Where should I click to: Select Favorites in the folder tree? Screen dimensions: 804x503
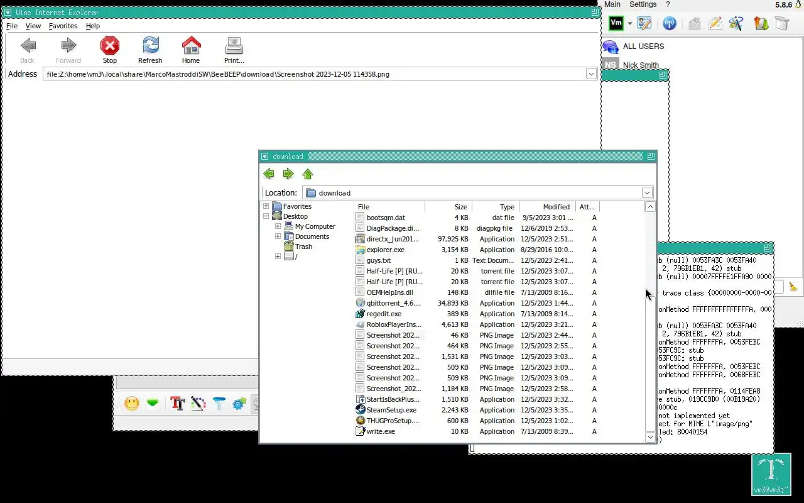coord(297,206)
